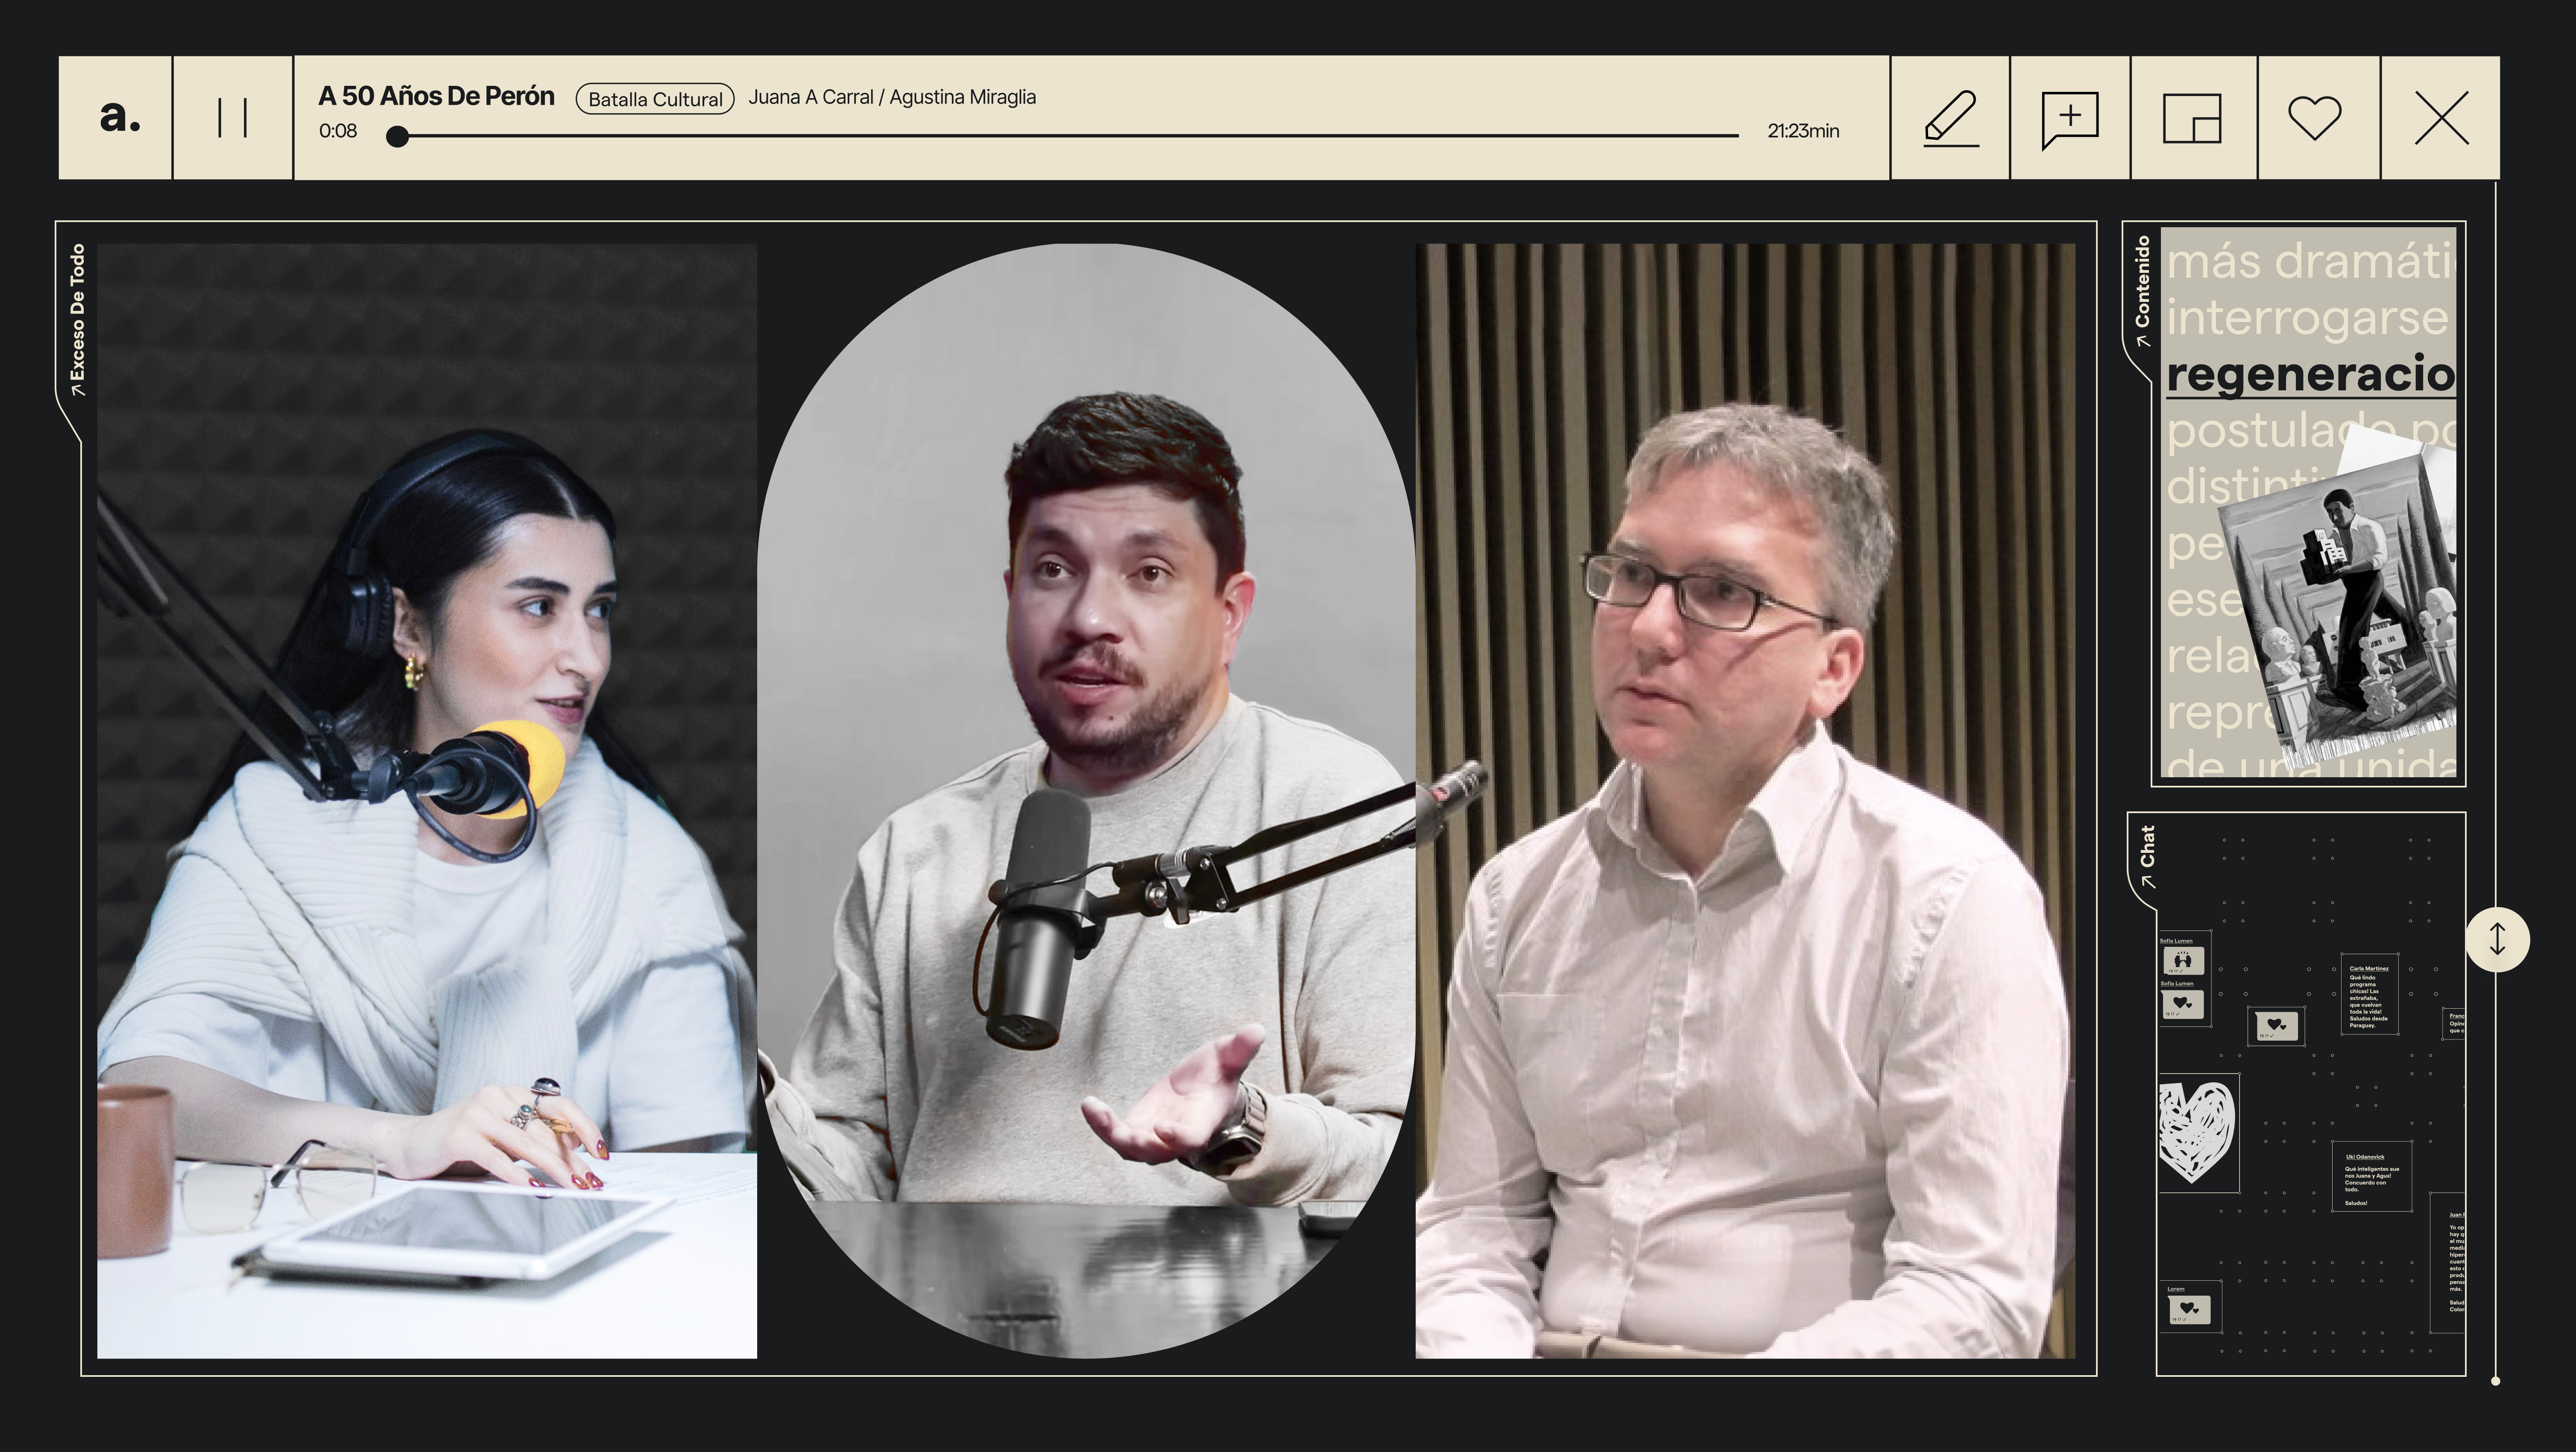Switch to picture-in-picture layout view

[2192, 118]
